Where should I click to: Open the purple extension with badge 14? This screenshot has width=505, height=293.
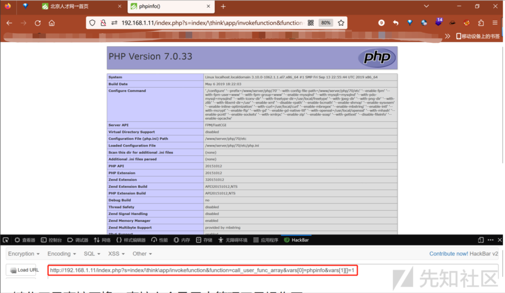pyautogui.click(x=438, y=22)
